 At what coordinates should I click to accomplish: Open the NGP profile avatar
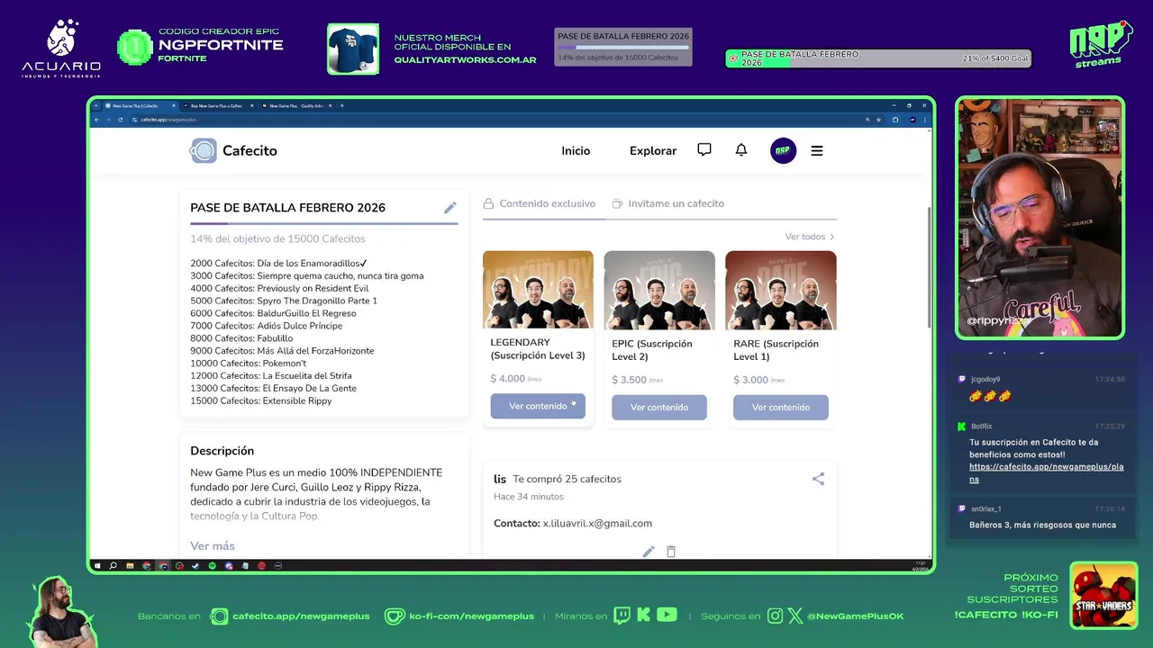784,150
